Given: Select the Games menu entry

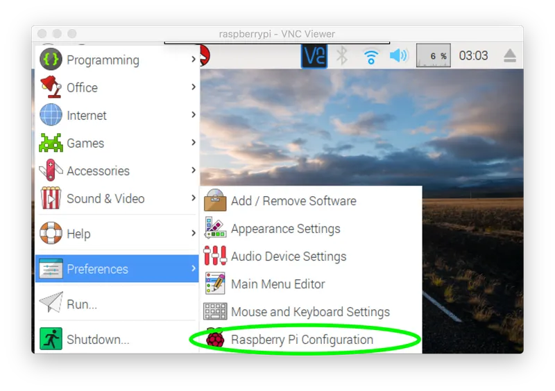Looking at the screenshot, I should point(117,143).
